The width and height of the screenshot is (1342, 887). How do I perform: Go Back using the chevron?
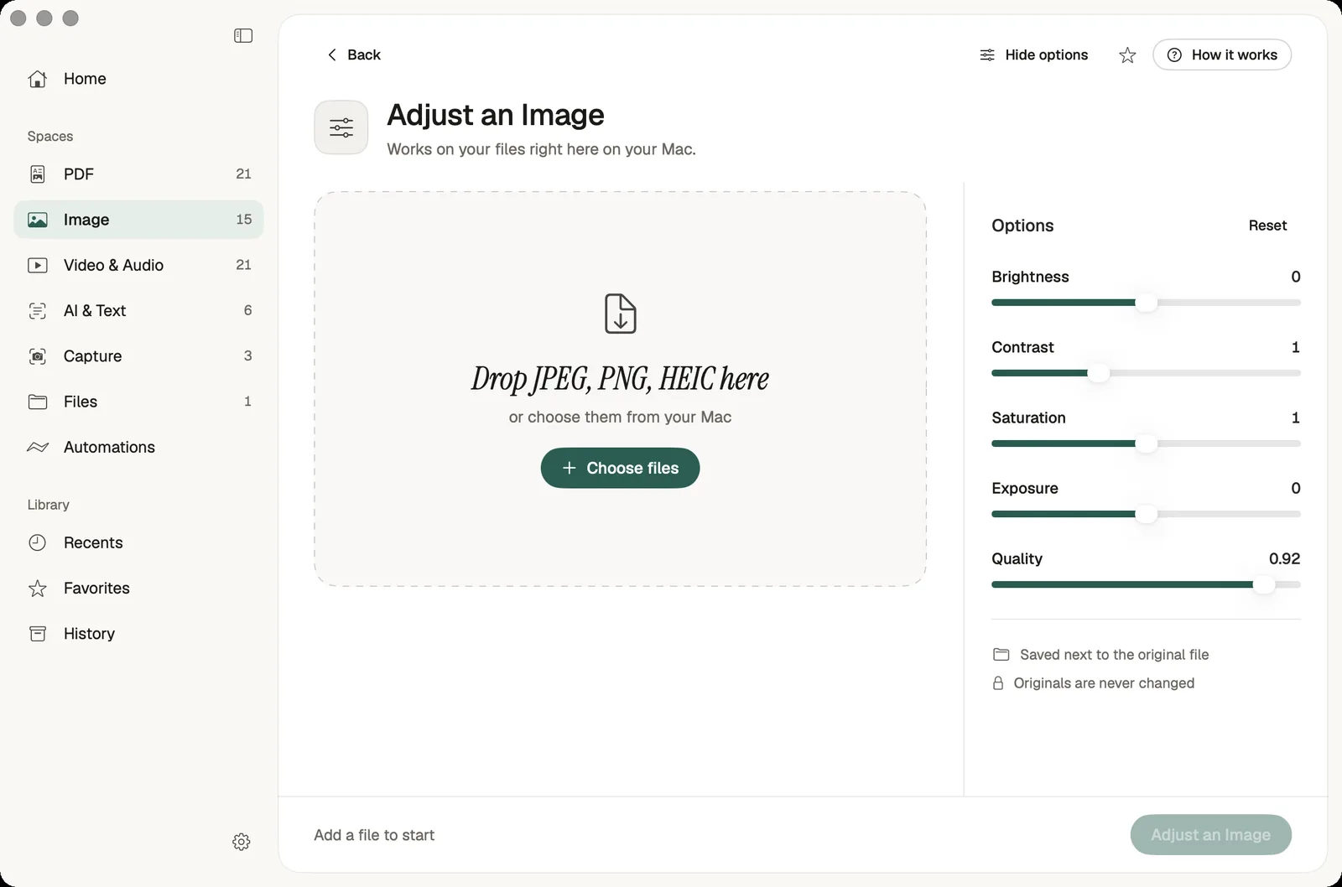pyautogui.click(x=353, y=54)
